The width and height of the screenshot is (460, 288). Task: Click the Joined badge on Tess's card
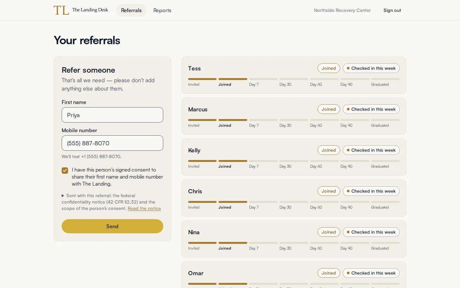click(x=329, y=68)
